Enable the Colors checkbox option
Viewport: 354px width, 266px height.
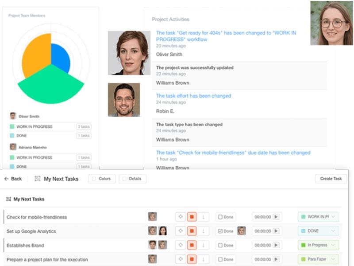pyautogui.click(x=94, y=179)
